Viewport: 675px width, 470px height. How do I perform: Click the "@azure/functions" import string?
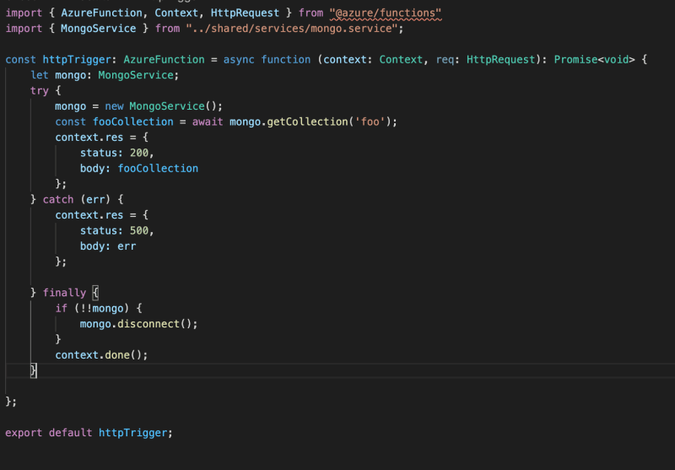click(x=386, y=14)
